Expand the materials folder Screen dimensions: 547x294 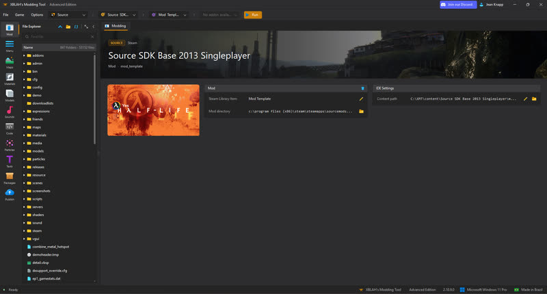[x=24, y=135]
